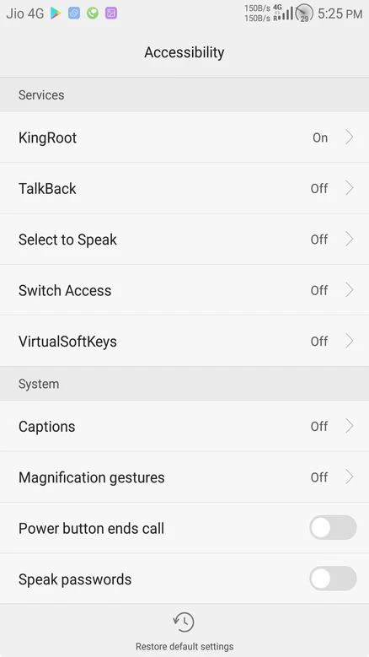Open Captions chevron arrow

[350, 426]
